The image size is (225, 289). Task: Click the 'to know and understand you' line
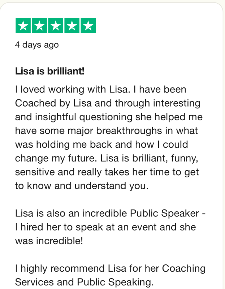[x=82, y=186]
